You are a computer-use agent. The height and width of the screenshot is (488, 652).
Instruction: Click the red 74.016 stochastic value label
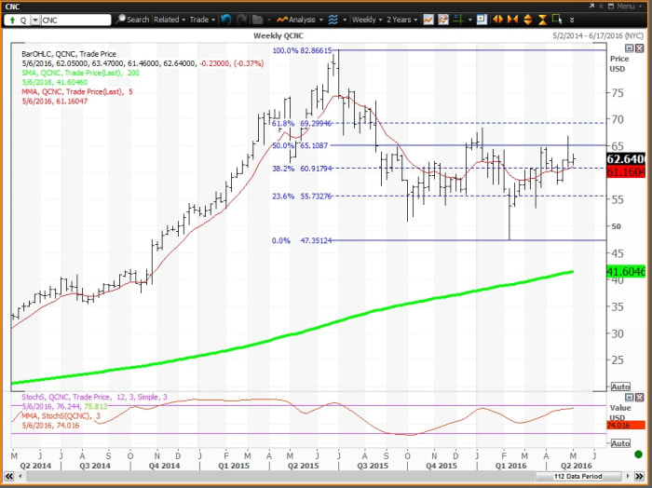point(626,426)
